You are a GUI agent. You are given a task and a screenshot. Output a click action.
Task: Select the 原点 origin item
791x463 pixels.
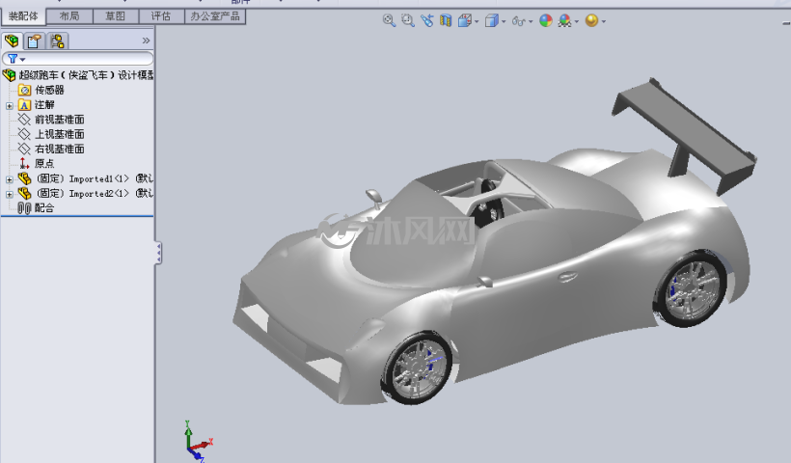(x=44, y=163)
